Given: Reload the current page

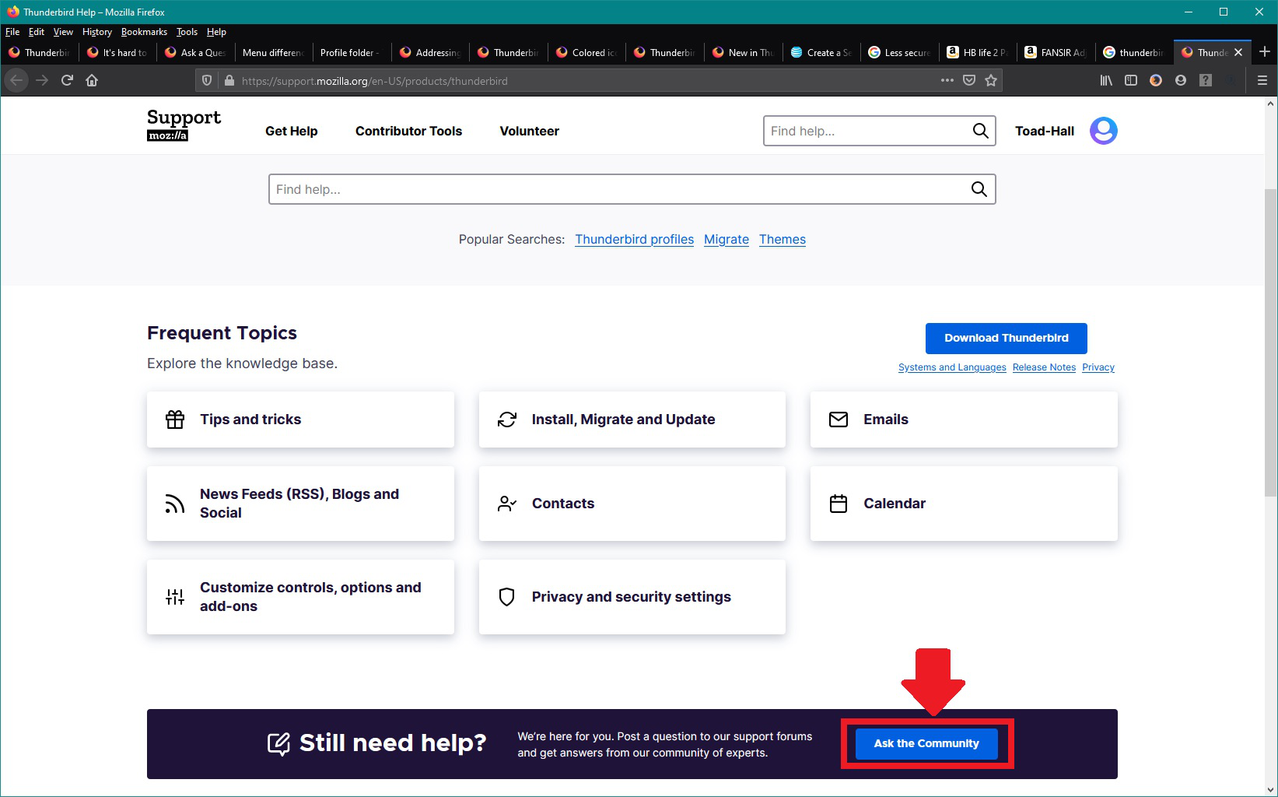Looking at the screenshot, I should 67,80.
